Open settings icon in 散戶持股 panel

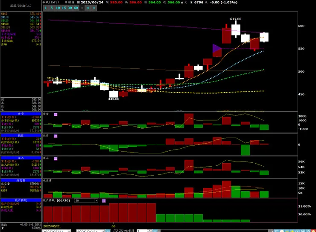104,201
